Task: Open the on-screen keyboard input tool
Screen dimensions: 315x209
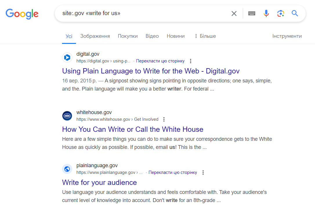Action: (251, 13)
